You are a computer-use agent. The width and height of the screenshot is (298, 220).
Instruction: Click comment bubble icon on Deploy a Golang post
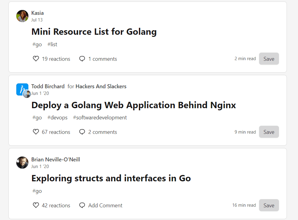pyautogui.click(x=82, y=132)
